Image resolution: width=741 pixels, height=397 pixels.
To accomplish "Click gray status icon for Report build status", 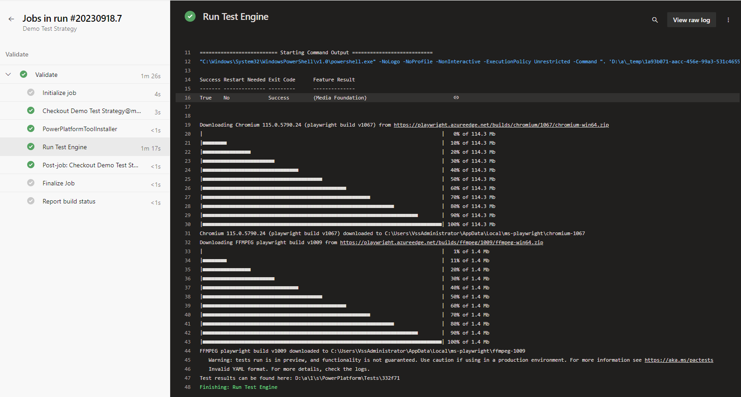I will pos(31,201).
